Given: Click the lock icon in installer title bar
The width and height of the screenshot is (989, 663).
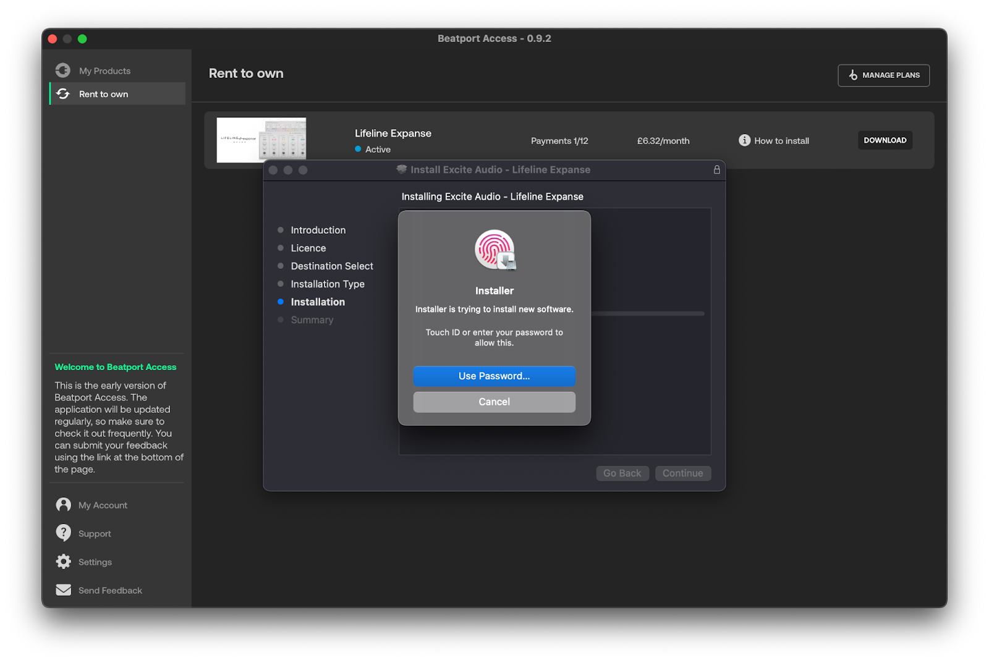Looking at the screenshot, I should [x=716, y=170].
